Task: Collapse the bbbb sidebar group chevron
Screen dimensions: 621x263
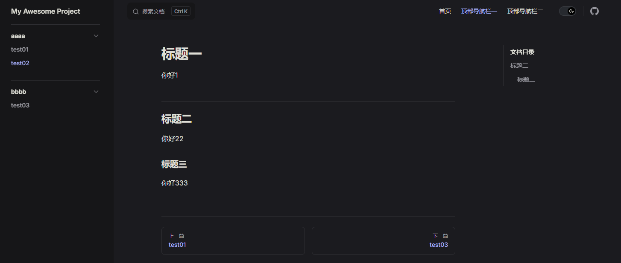Action: (x=96, y=92)
